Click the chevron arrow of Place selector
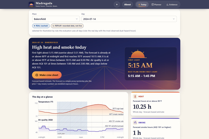 [x=77, y=19]
